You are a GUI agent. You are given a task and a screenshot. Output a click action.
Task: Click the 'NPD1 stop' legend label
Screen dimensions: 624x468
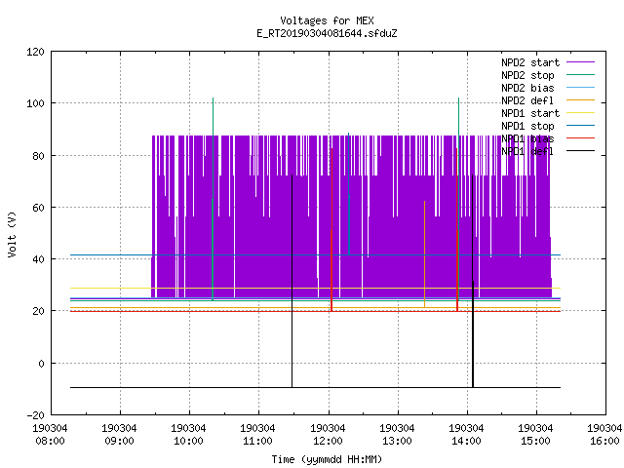coord(527,126)
